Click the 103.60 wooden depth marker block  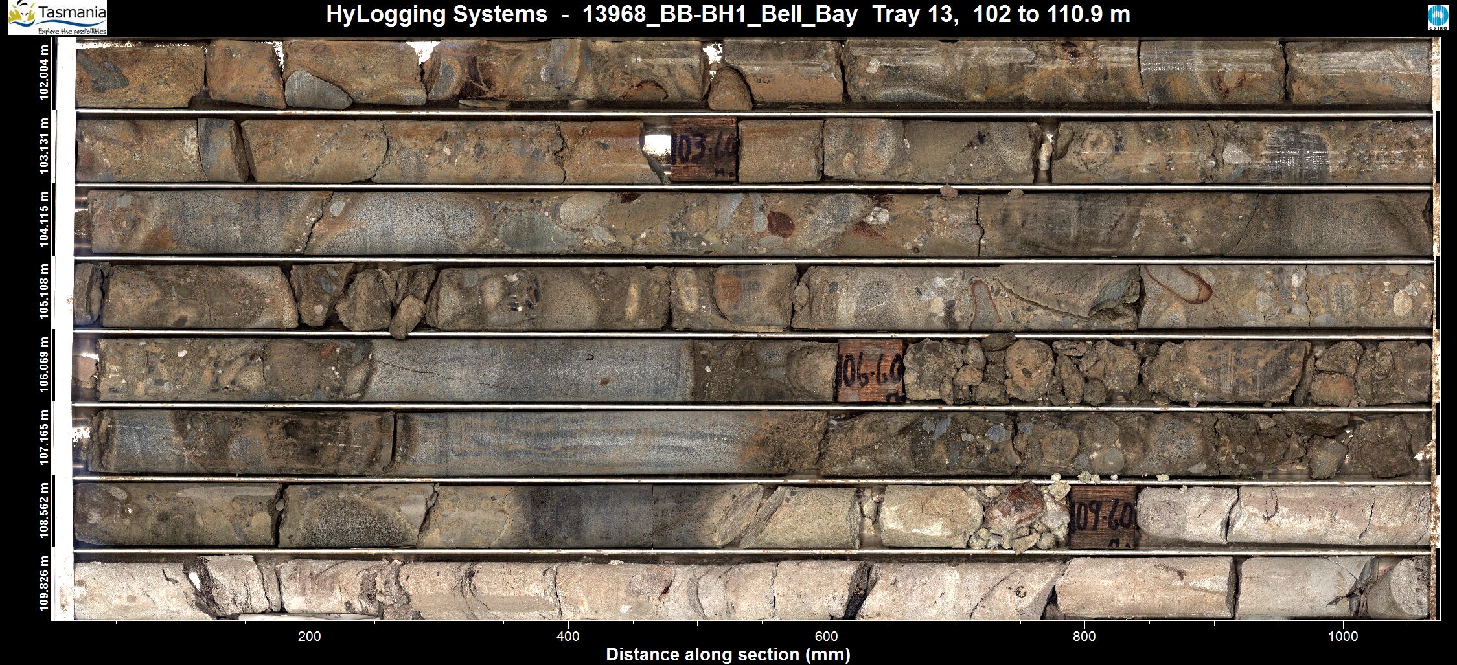(x=704, y=150)
